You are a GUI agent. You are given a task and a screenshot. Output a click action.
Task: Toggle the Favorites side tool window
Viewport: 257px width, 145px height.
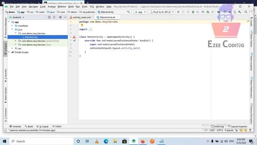[5, 75]
